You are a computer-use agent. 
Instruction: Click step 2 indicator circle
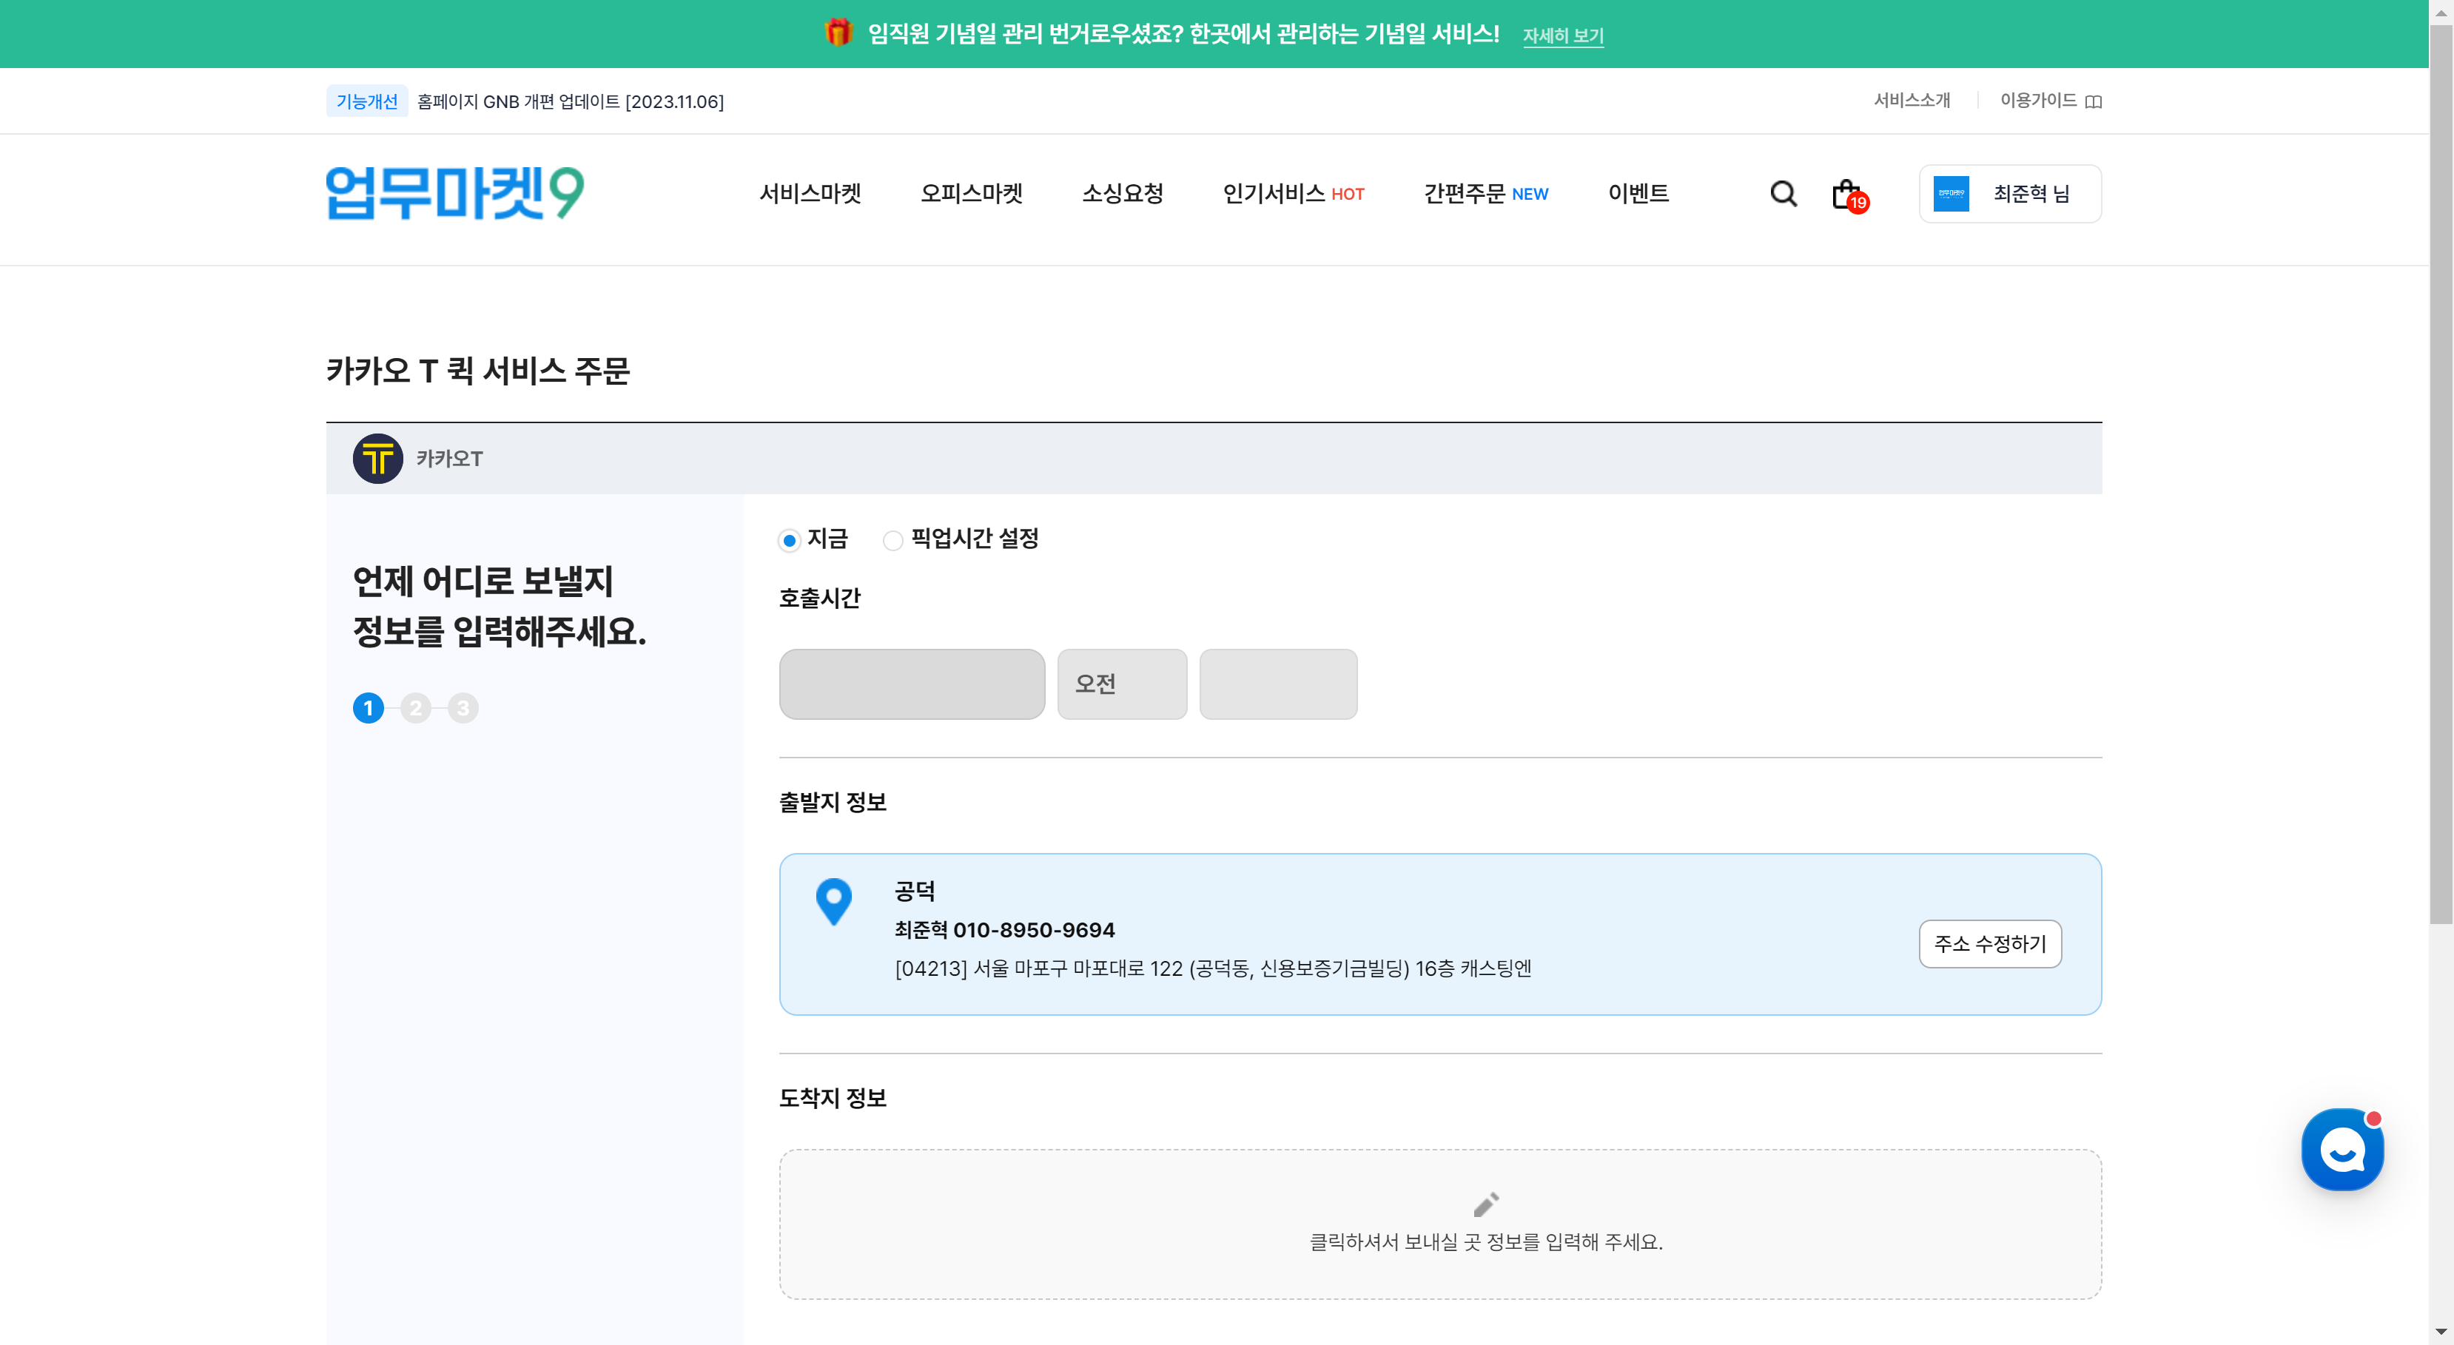[415, 708]
